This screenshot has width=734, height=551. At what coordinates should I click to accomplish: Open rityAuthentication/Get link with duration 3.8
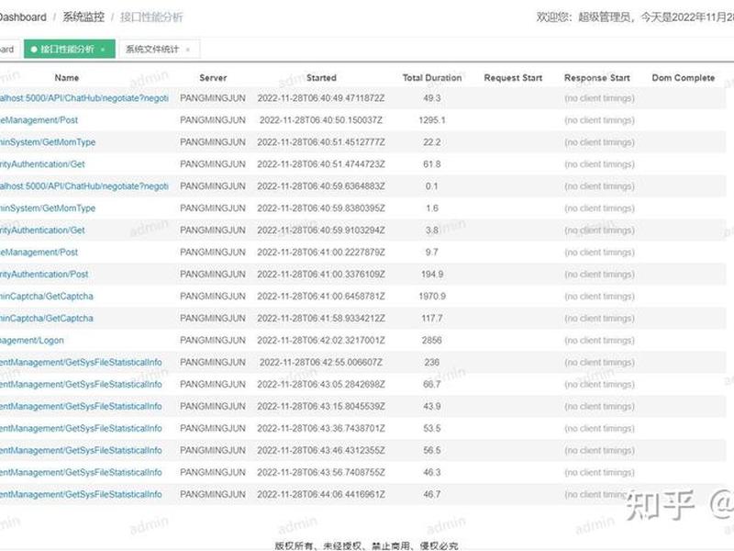(42, 231)
